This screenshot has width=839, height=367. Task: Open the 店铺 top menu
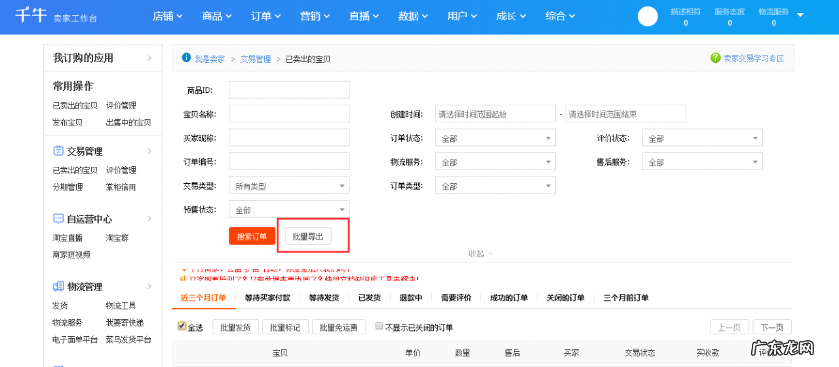point(167,16)
